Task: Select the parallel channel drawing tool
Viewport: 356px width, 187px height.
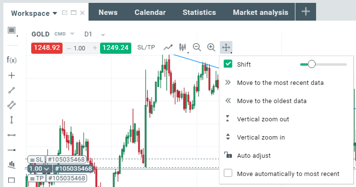Action: click(12, 105)
